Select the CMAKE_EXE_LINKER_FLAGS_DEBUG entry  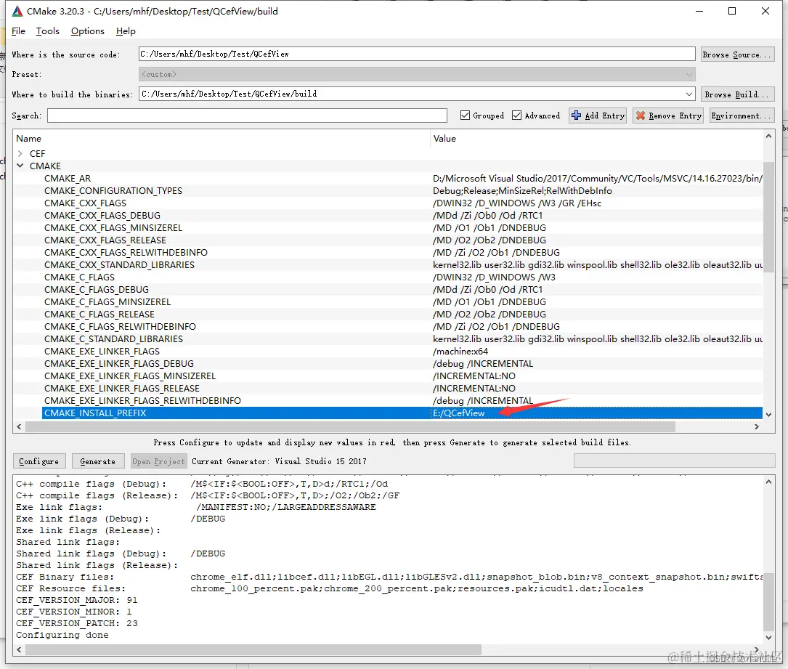tap(119, 363)
